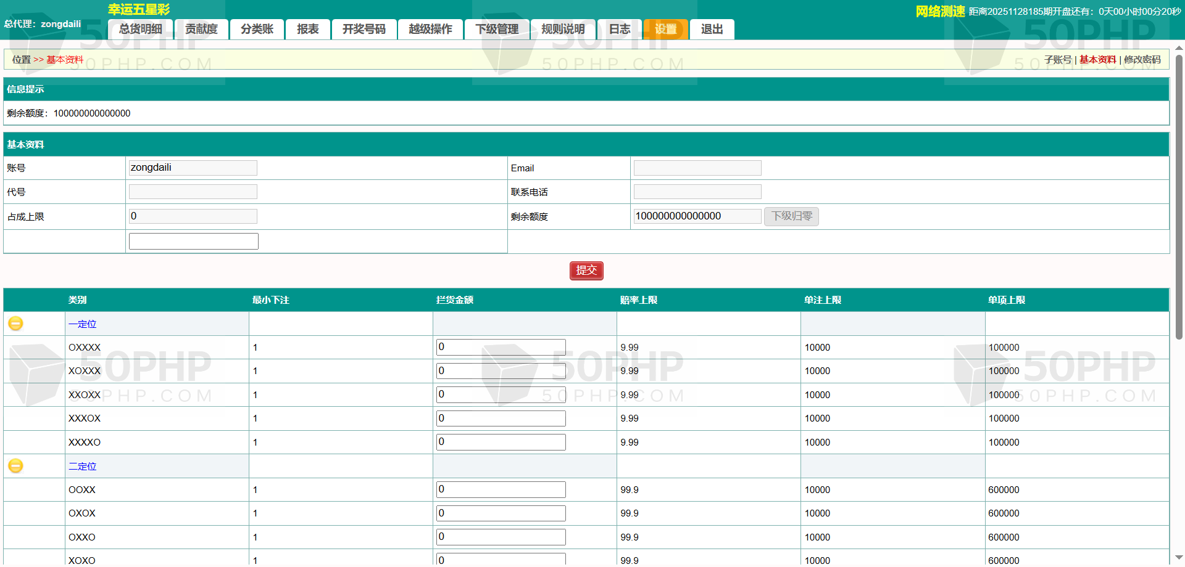The height and width of the screenshot is (567, 1185).
Task: Open the 下级管理 tab
Action: [x=497, y=29]
